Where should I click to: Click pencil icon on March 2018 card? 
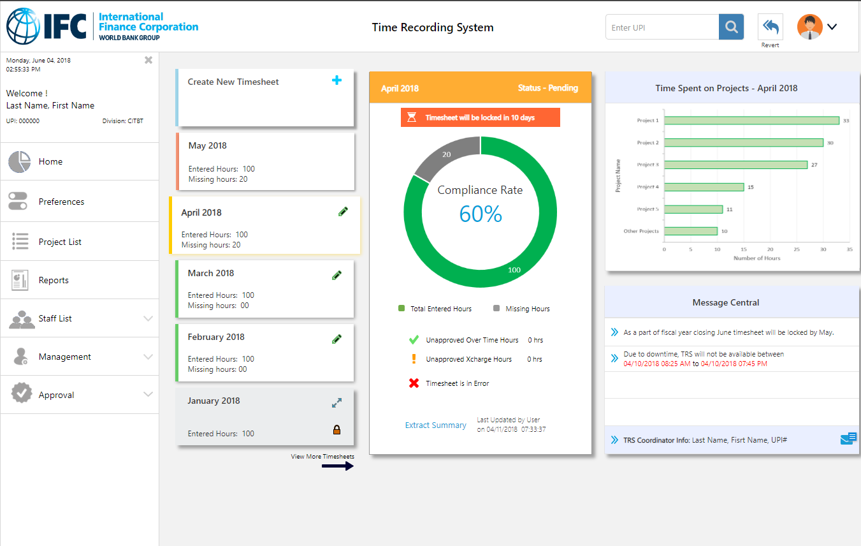(336, 275)
